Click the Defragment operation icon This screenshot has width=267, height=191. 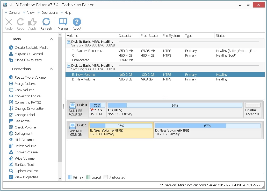click(11, 133)
